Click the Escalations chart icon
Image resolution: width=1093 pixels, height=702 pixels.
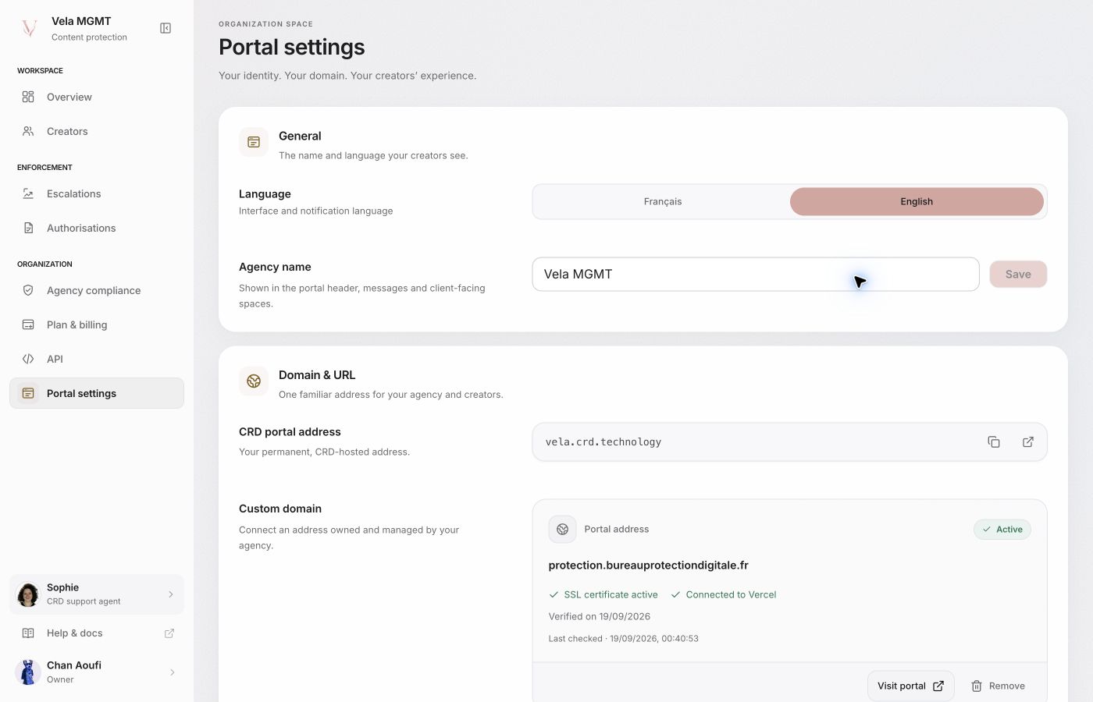[x=28, y=193]
